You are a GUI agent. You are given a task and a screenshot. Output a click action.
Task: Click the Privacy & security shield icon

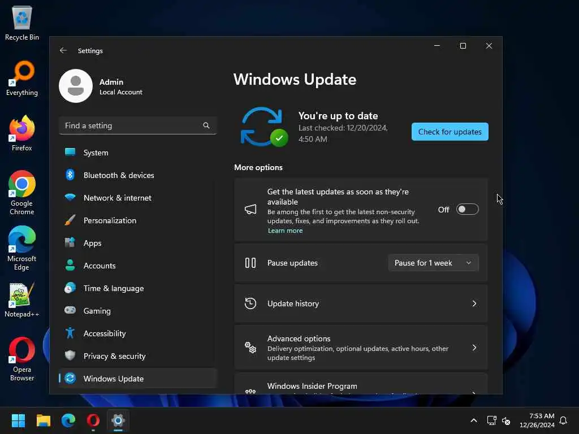click(x=70, y=355)
